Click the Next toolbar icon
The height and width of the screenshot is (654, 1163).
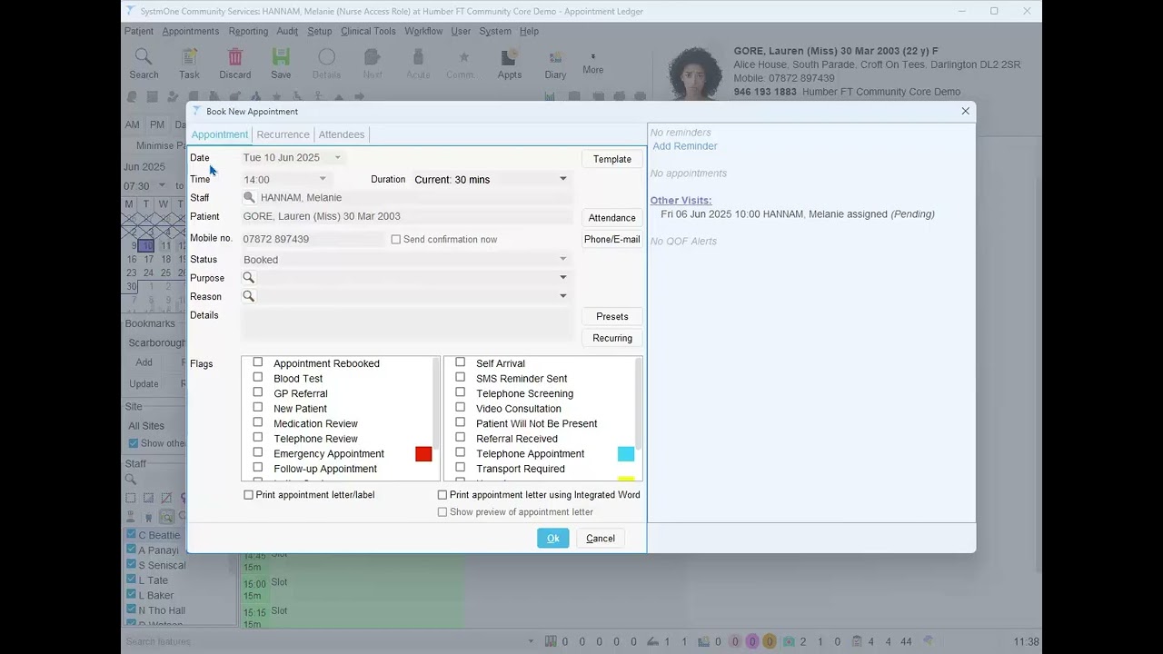(x=373, y=64)
